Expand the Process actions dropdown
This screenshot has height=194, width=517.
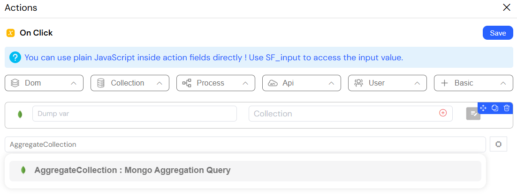pyautogui.click(x=216, y=83)
